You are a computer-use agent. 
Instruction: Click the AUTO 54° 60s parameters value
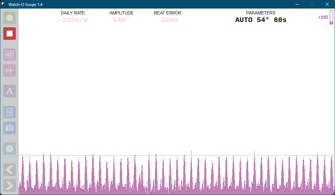point(261,20)
